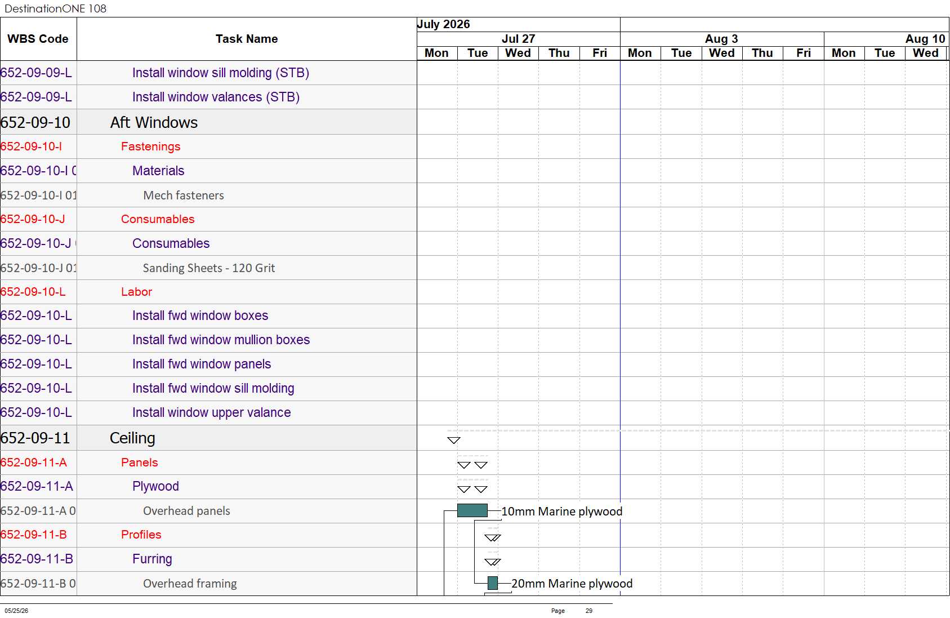
Task: Open the Install fwd window boxes task
Action: click(200, 315)
